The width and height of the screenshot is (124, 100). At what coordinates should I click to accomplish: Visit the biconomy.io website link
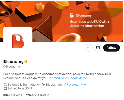[x=77, y=85]
